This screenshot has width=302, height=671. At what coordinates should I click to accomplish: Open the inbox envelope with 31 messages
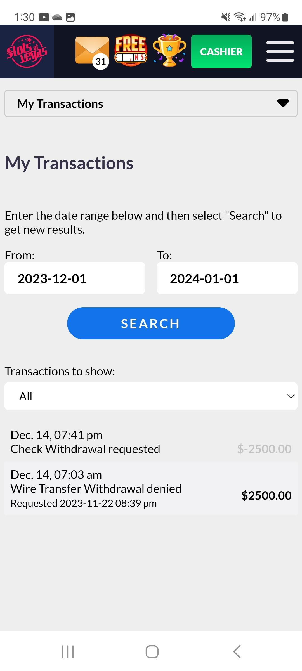tap(92, 51)
